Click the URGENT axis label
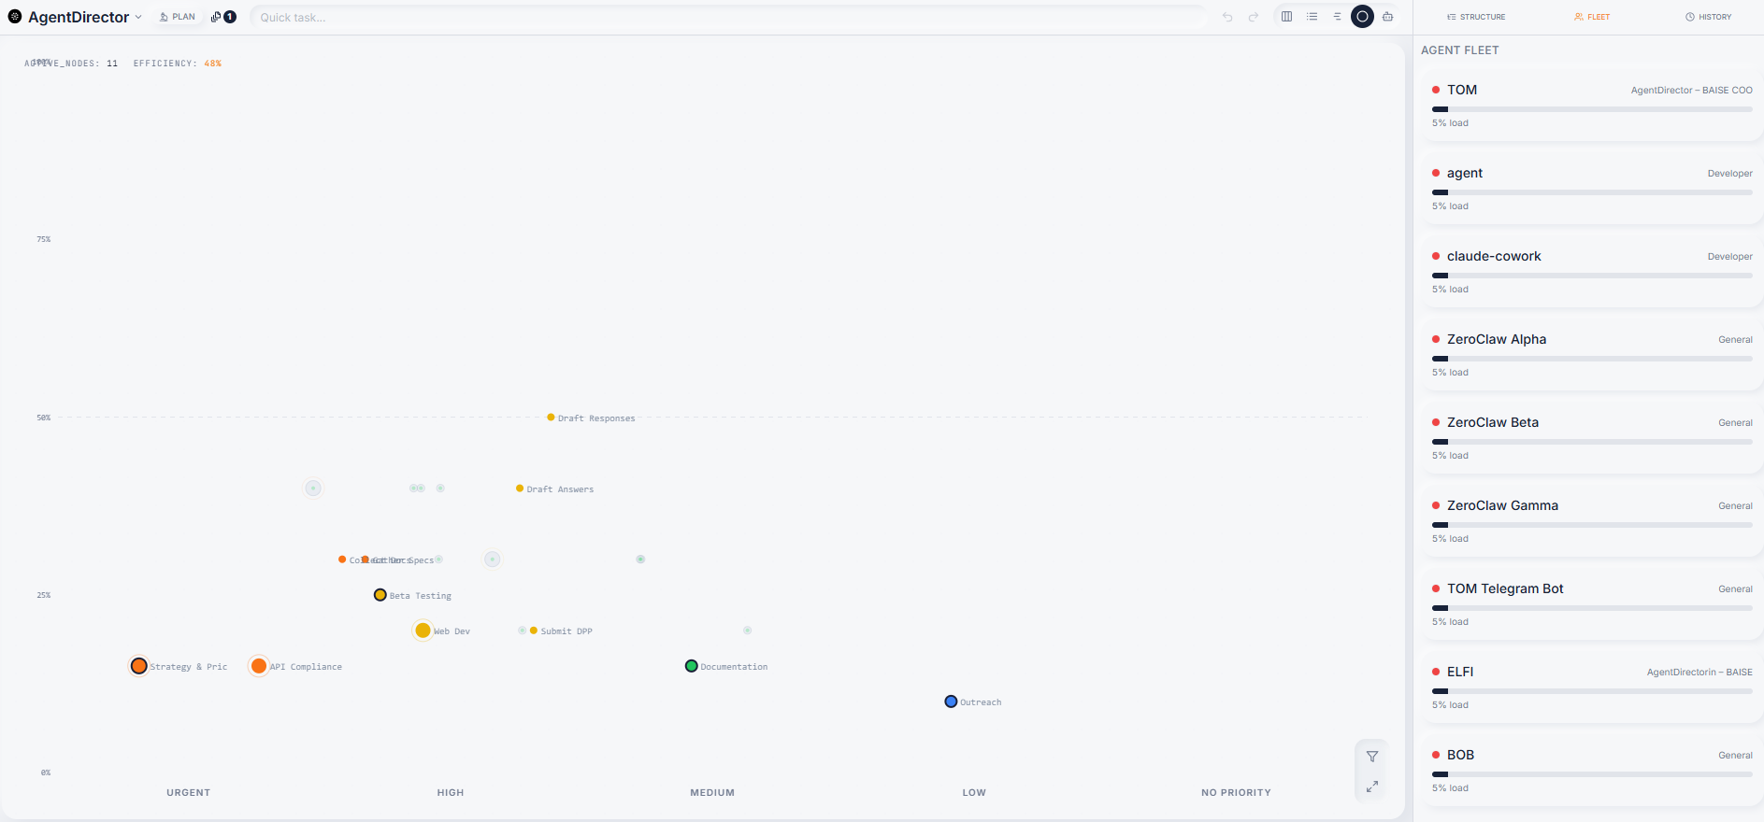Screen dimensions: 1764x822 [x=189, y=792]
